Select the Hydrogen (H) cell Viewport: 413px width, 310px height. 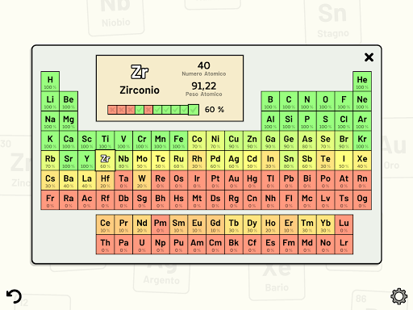(50, 82)
